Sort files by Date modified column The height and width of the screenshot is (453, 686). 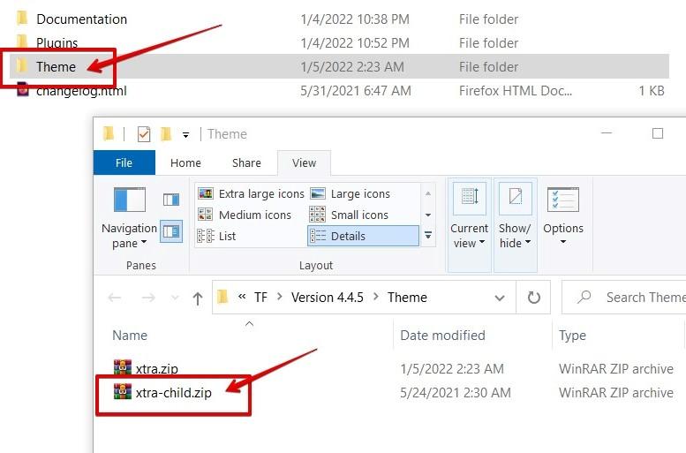(x=442, y=336)
